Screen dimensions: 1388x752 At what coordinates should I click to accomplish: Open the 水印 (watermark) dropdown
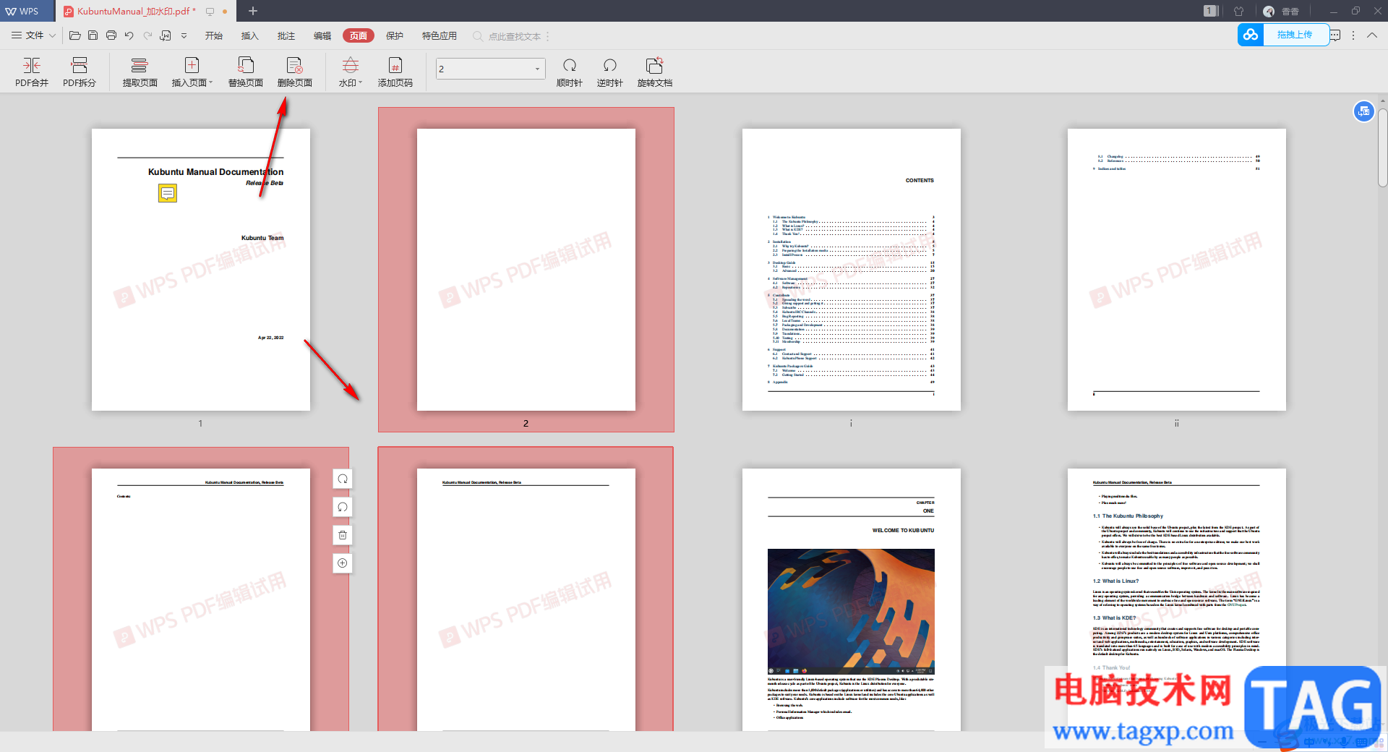351,72
